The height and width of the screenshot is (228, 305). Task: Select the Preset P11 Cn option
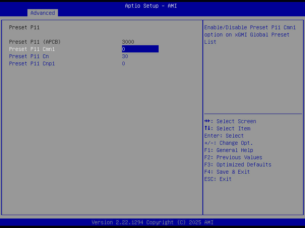point(27,56)
